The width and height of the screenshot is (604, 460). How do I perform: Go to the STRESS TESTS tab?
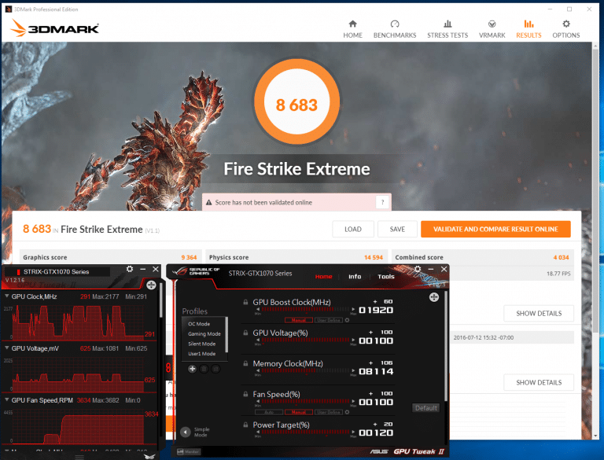(447, 29)
